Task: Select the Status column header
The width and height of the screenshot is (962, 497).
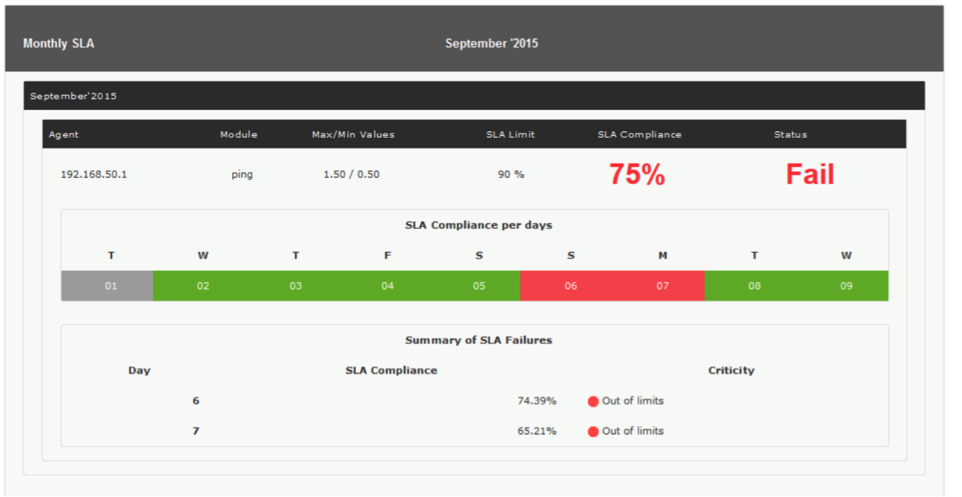Action: (791, 135)
